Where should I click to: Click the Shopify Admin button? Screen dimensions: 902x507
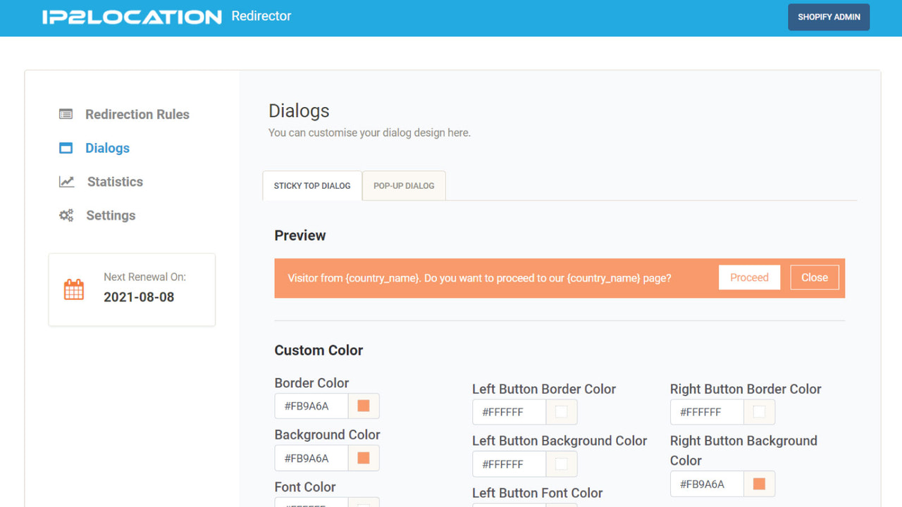coord(829,16)
